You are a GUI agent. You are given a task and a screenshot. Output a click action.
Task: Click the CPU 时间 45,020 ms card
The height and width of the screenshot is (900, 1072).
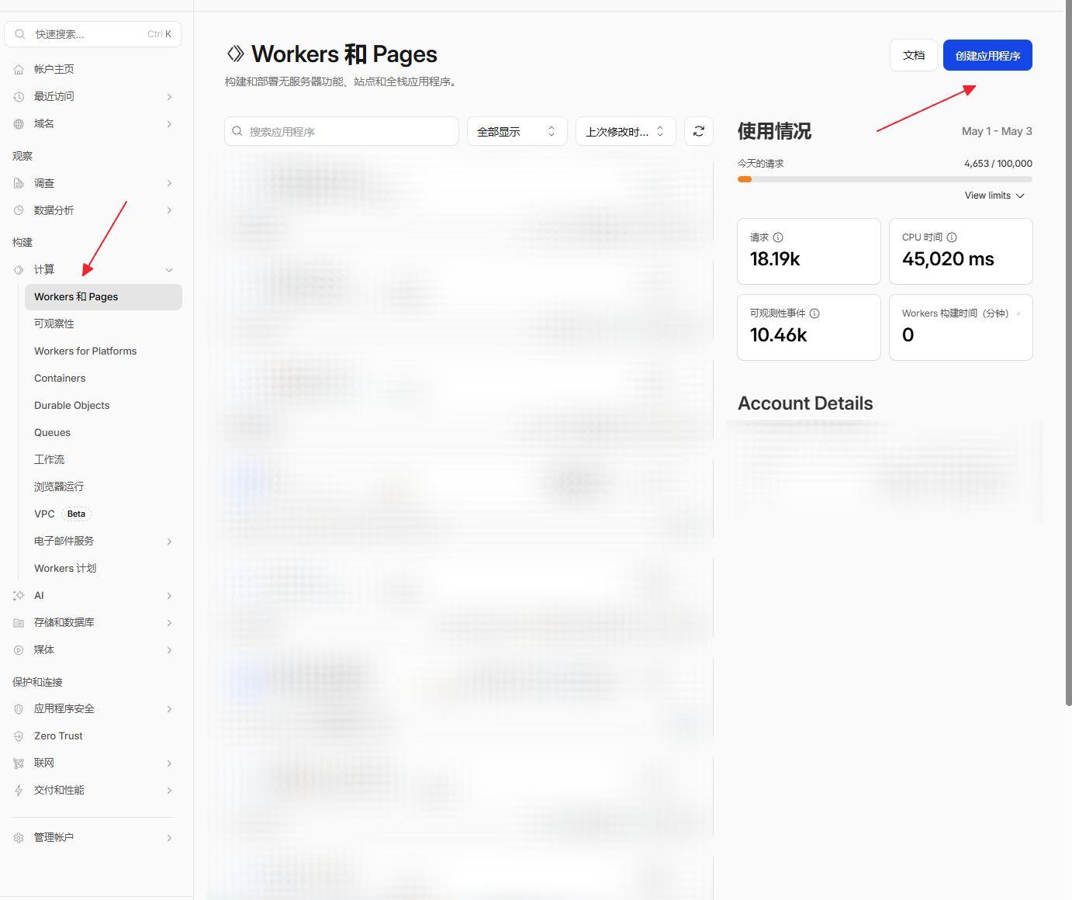click(961, 251)
